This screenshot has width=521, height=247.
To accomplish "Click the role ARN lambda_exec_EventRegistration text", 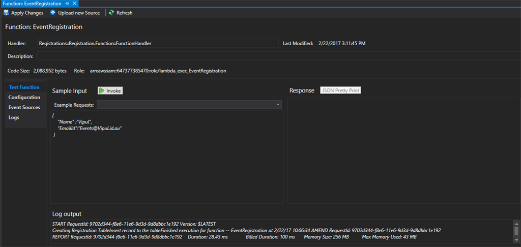I will pyautogui.click(x=158, y=71).
